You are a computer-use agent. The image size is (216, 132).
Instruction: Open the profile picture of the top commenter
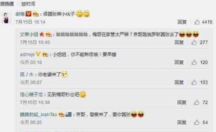coord(6,18)
